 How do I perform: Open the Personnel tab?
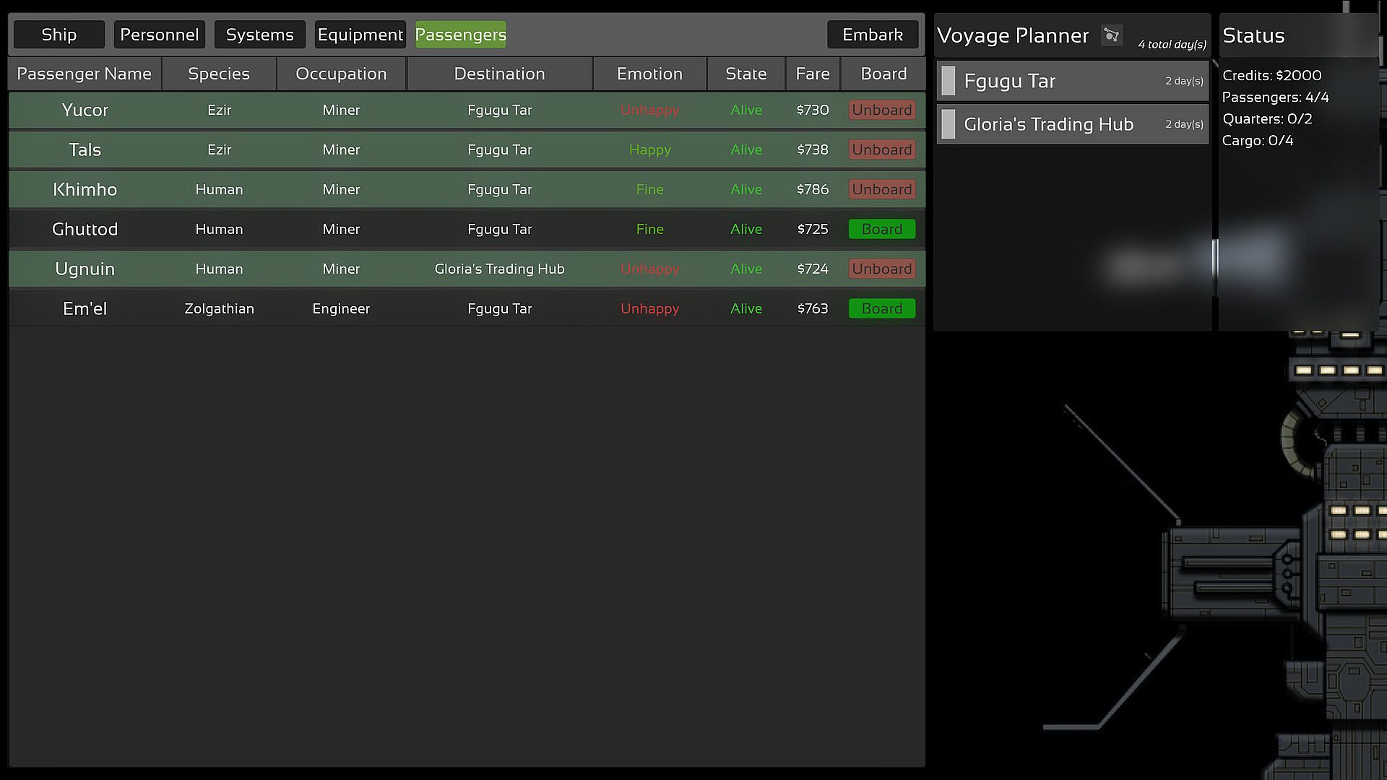159,35
